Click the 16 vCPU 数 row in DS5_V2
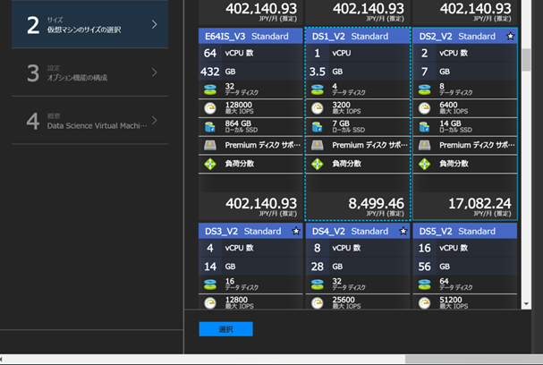This screenshot has width=543, height=365. click(465, 248)
